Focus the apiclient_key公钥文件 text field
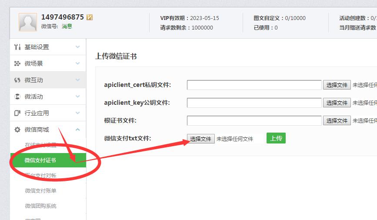This screenshot has width=377, height=220. [254, 103]
